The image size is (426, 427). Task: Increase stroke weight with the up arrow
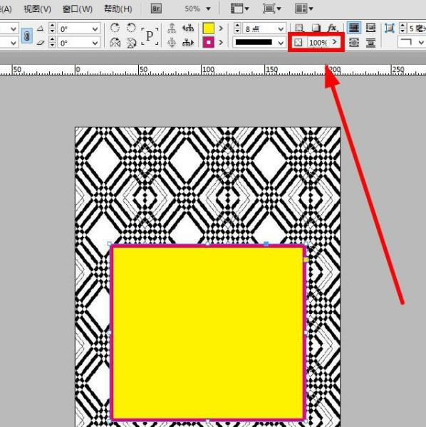coord(237,26)
